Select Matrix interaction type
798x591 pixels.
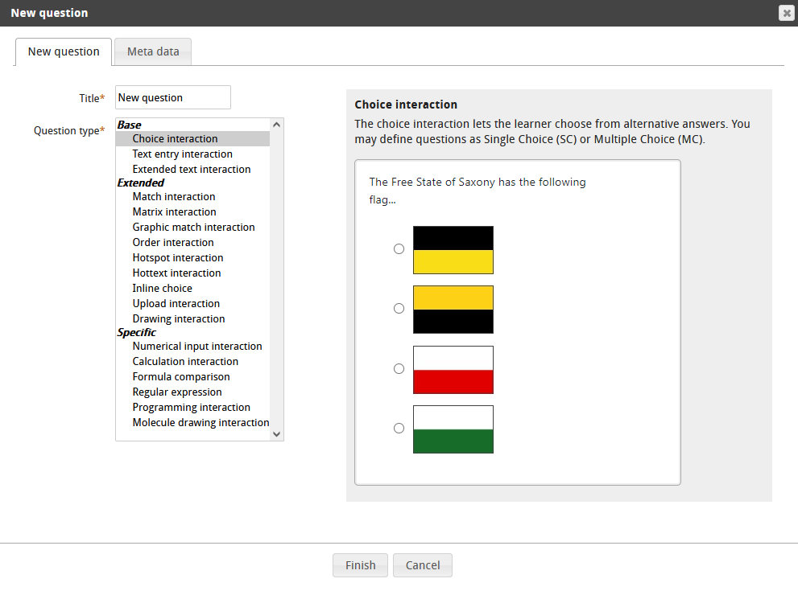[193, 212]
